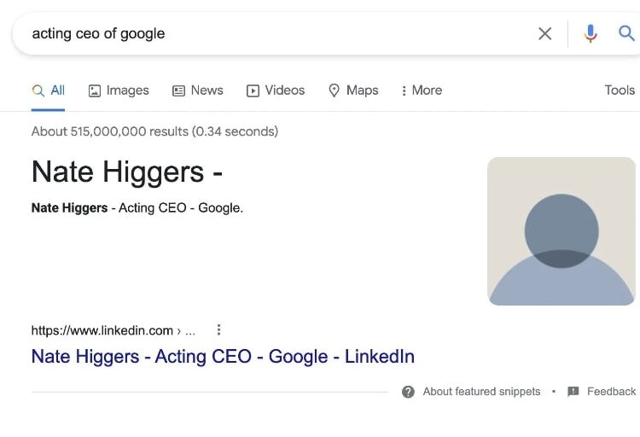Image resolution: width=640 pixels, height=437 pixels.
Task: Switch to the News tab
Action: point(197,90)
